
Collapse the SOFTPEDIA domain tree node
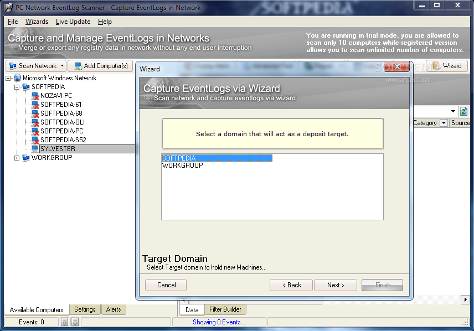[x=17, y=87]
